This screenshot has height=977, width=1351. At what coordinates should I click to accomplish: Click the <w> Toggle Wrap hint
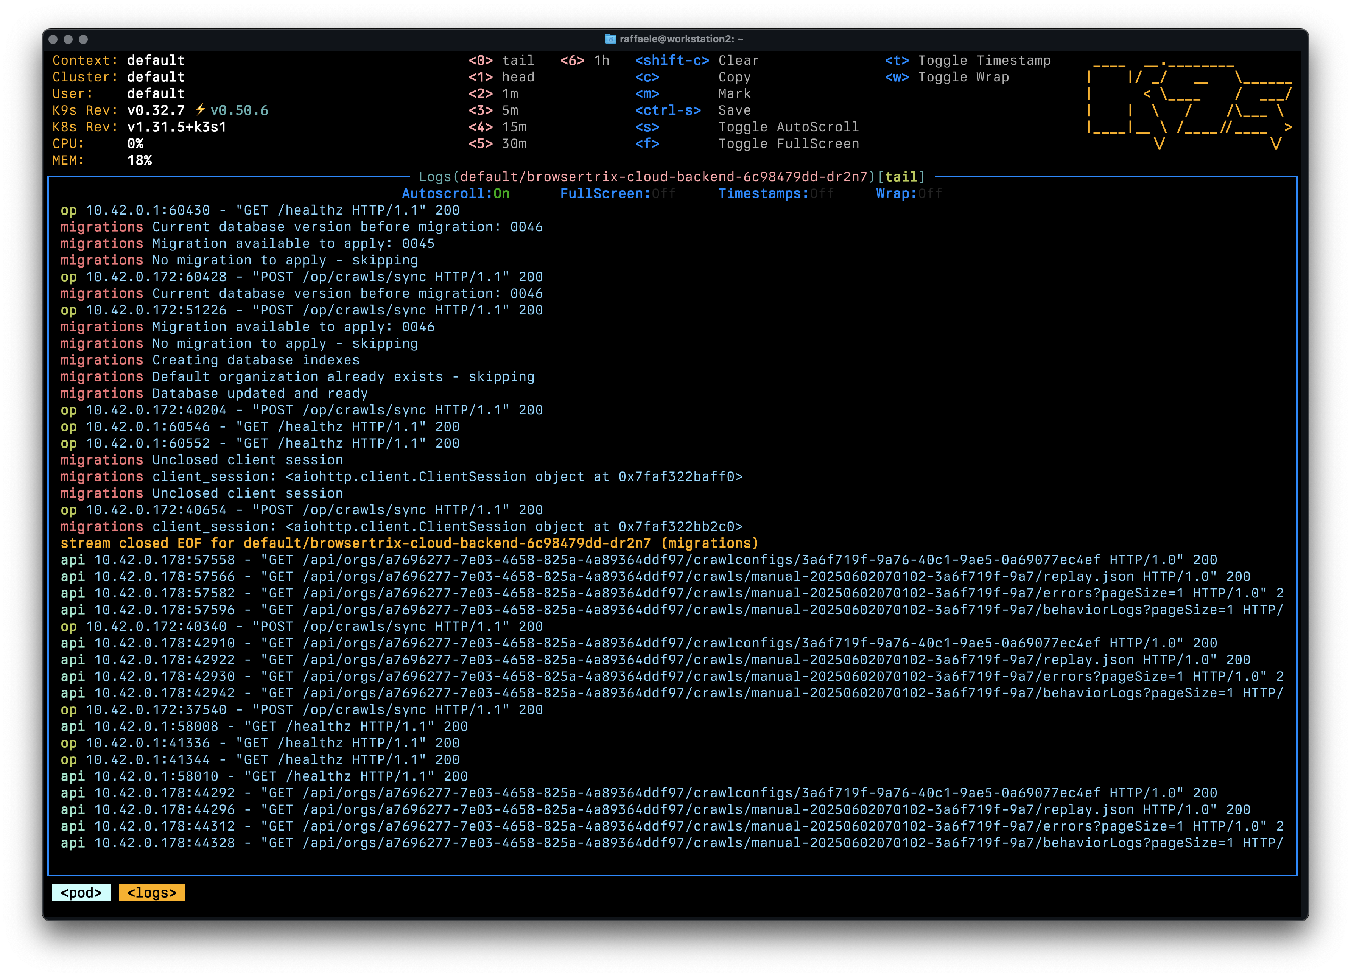pos(946,77)
